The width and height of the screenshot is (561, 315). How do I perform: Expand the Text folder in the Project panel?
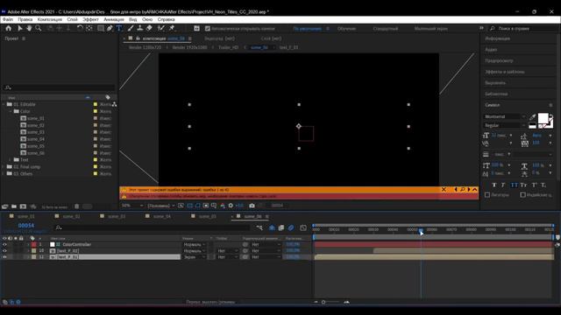[x=10, y=159]
